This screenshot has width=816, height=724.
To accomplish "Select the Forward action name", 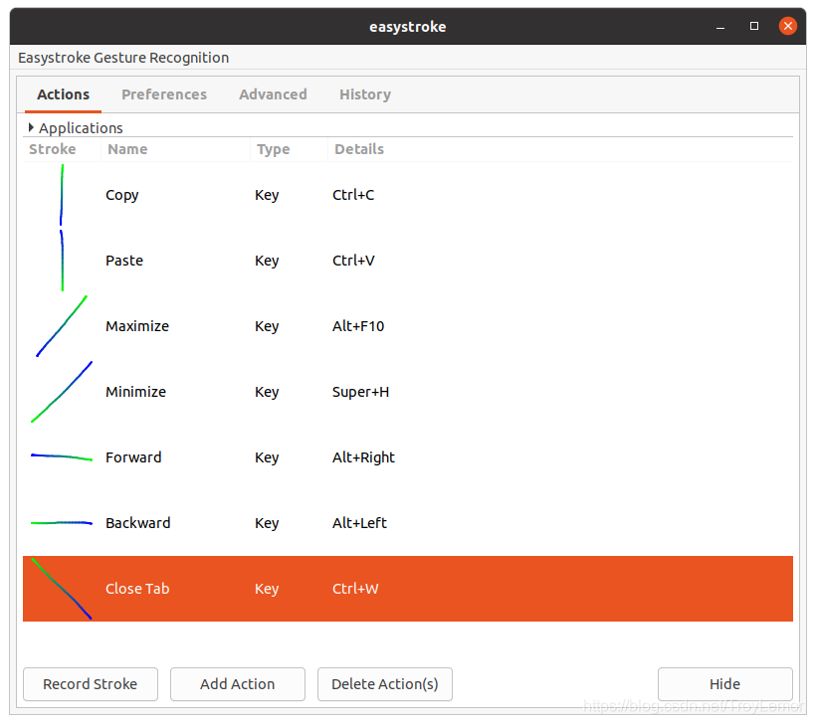I will click(x=133, y=457).
